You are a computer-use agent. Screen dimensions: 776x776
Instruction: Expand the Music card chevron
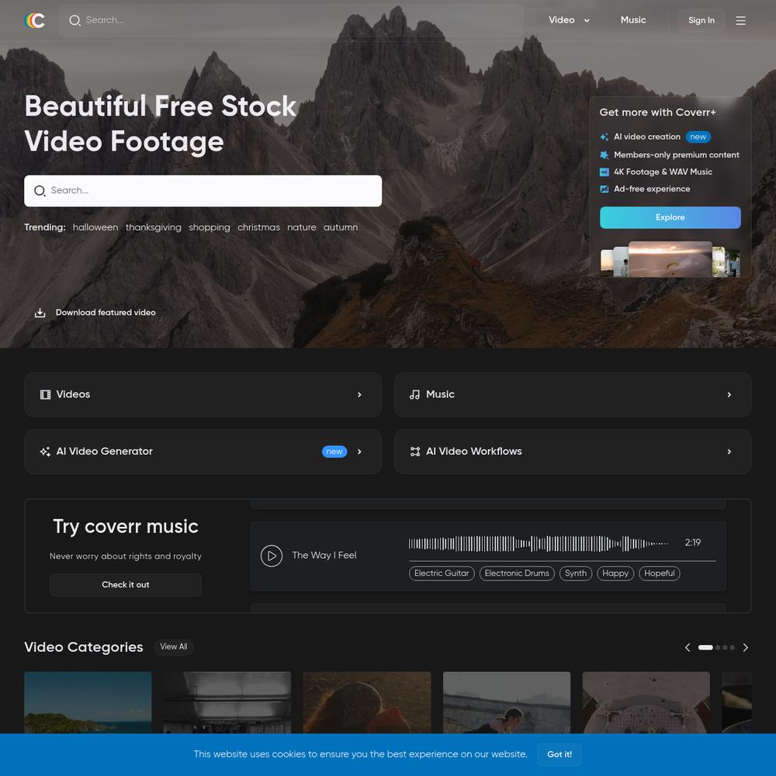point(729,394)
